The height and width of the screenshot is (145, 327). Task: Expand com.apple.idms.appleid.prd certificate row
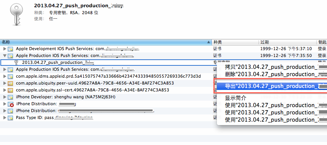[x=5, y=77]
